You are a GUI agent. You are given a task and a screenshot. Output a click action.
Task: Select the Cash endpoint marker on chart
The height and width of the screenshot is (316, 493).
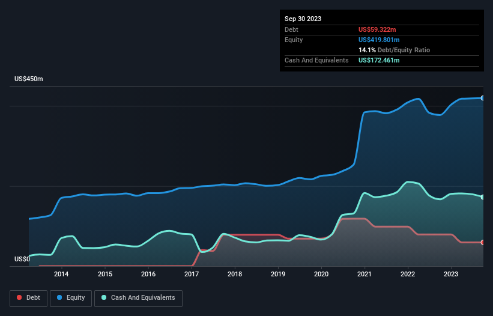(483, 197)
